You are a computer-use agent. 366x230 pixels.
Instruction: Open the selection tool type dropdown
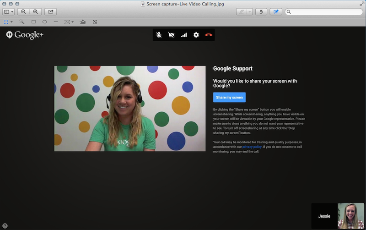tap(11, 22)
